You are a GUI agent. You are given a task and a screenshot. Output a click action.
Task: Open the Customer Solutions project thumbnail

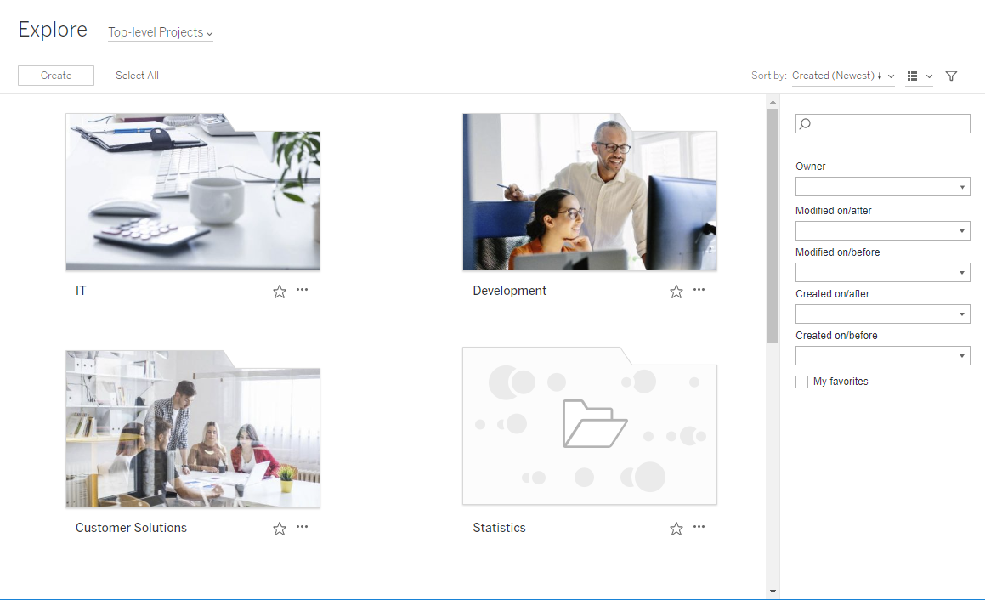tap(192, 429)
